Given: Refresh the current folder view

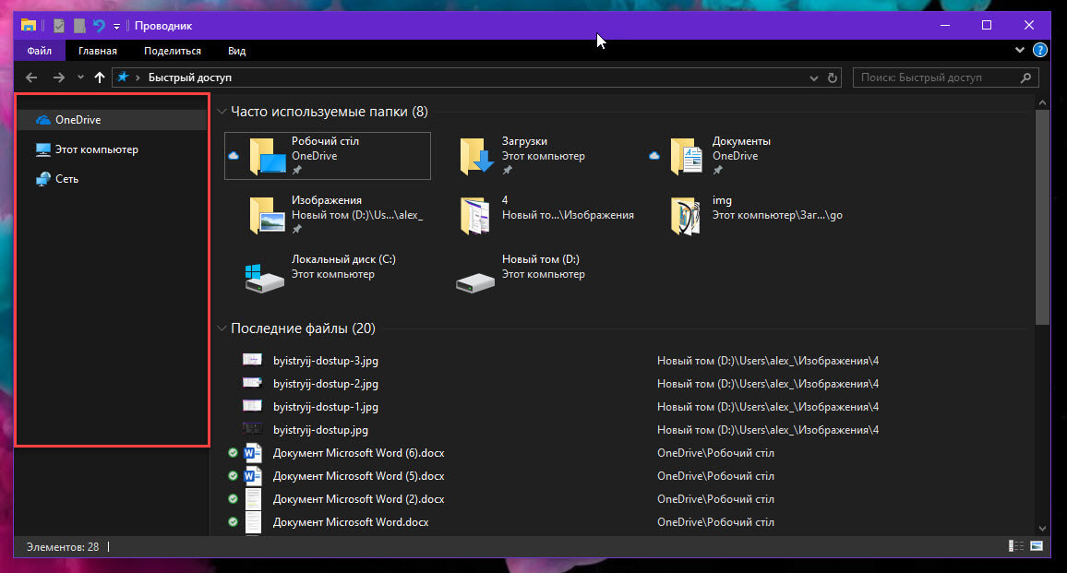Looking at the screenshot, I should point(833,78).
